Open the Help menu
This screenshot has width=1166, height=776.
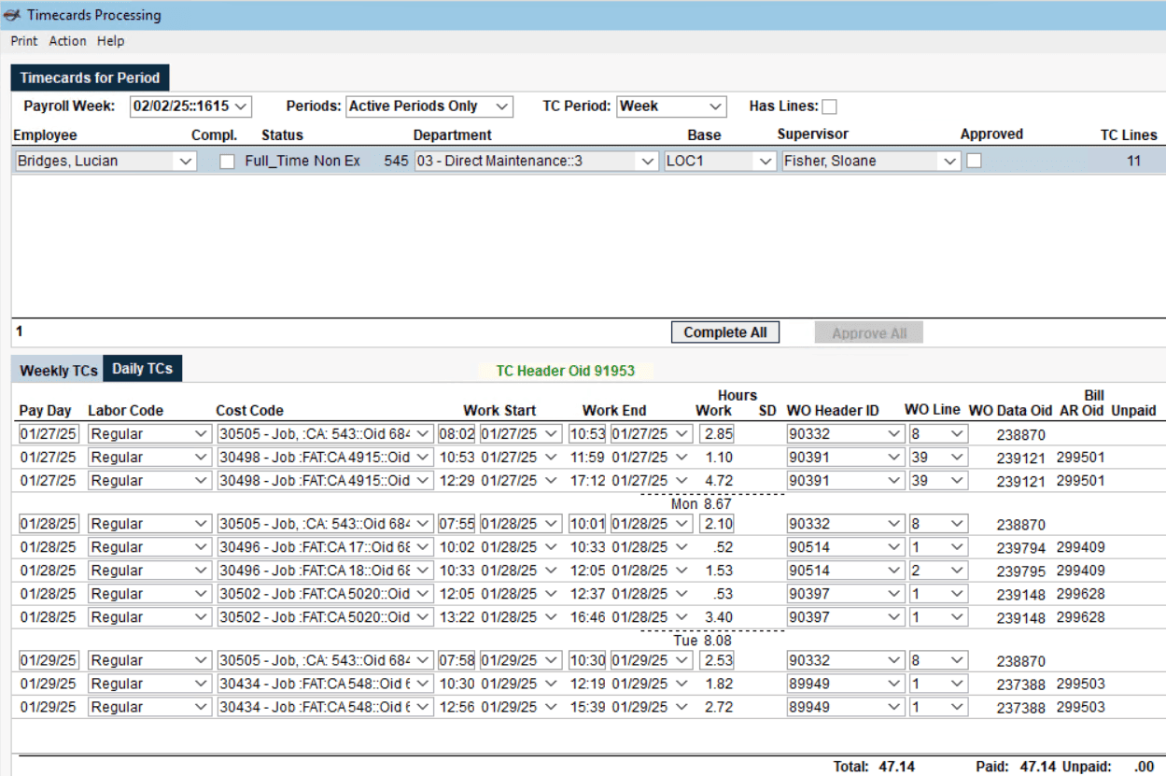pyautogui.click(x=110, y=40)
